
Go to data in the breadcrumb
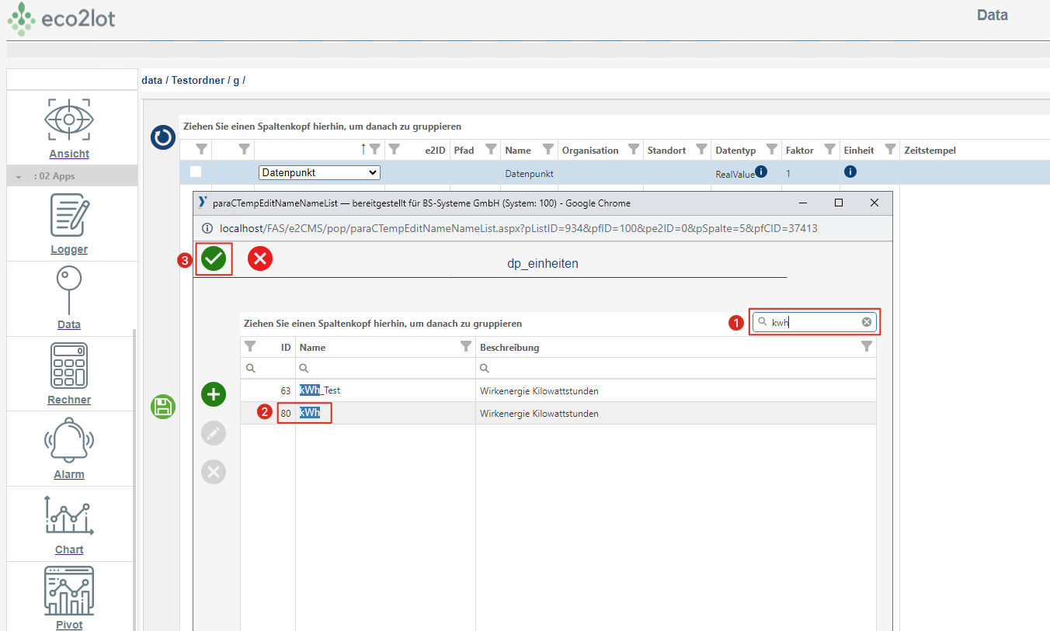tap(151, 80)
